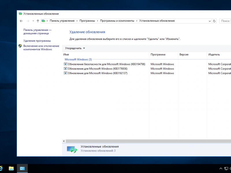
Task: Click the Установленные обновления breadcrumb
Action: (x=157, y=21)
